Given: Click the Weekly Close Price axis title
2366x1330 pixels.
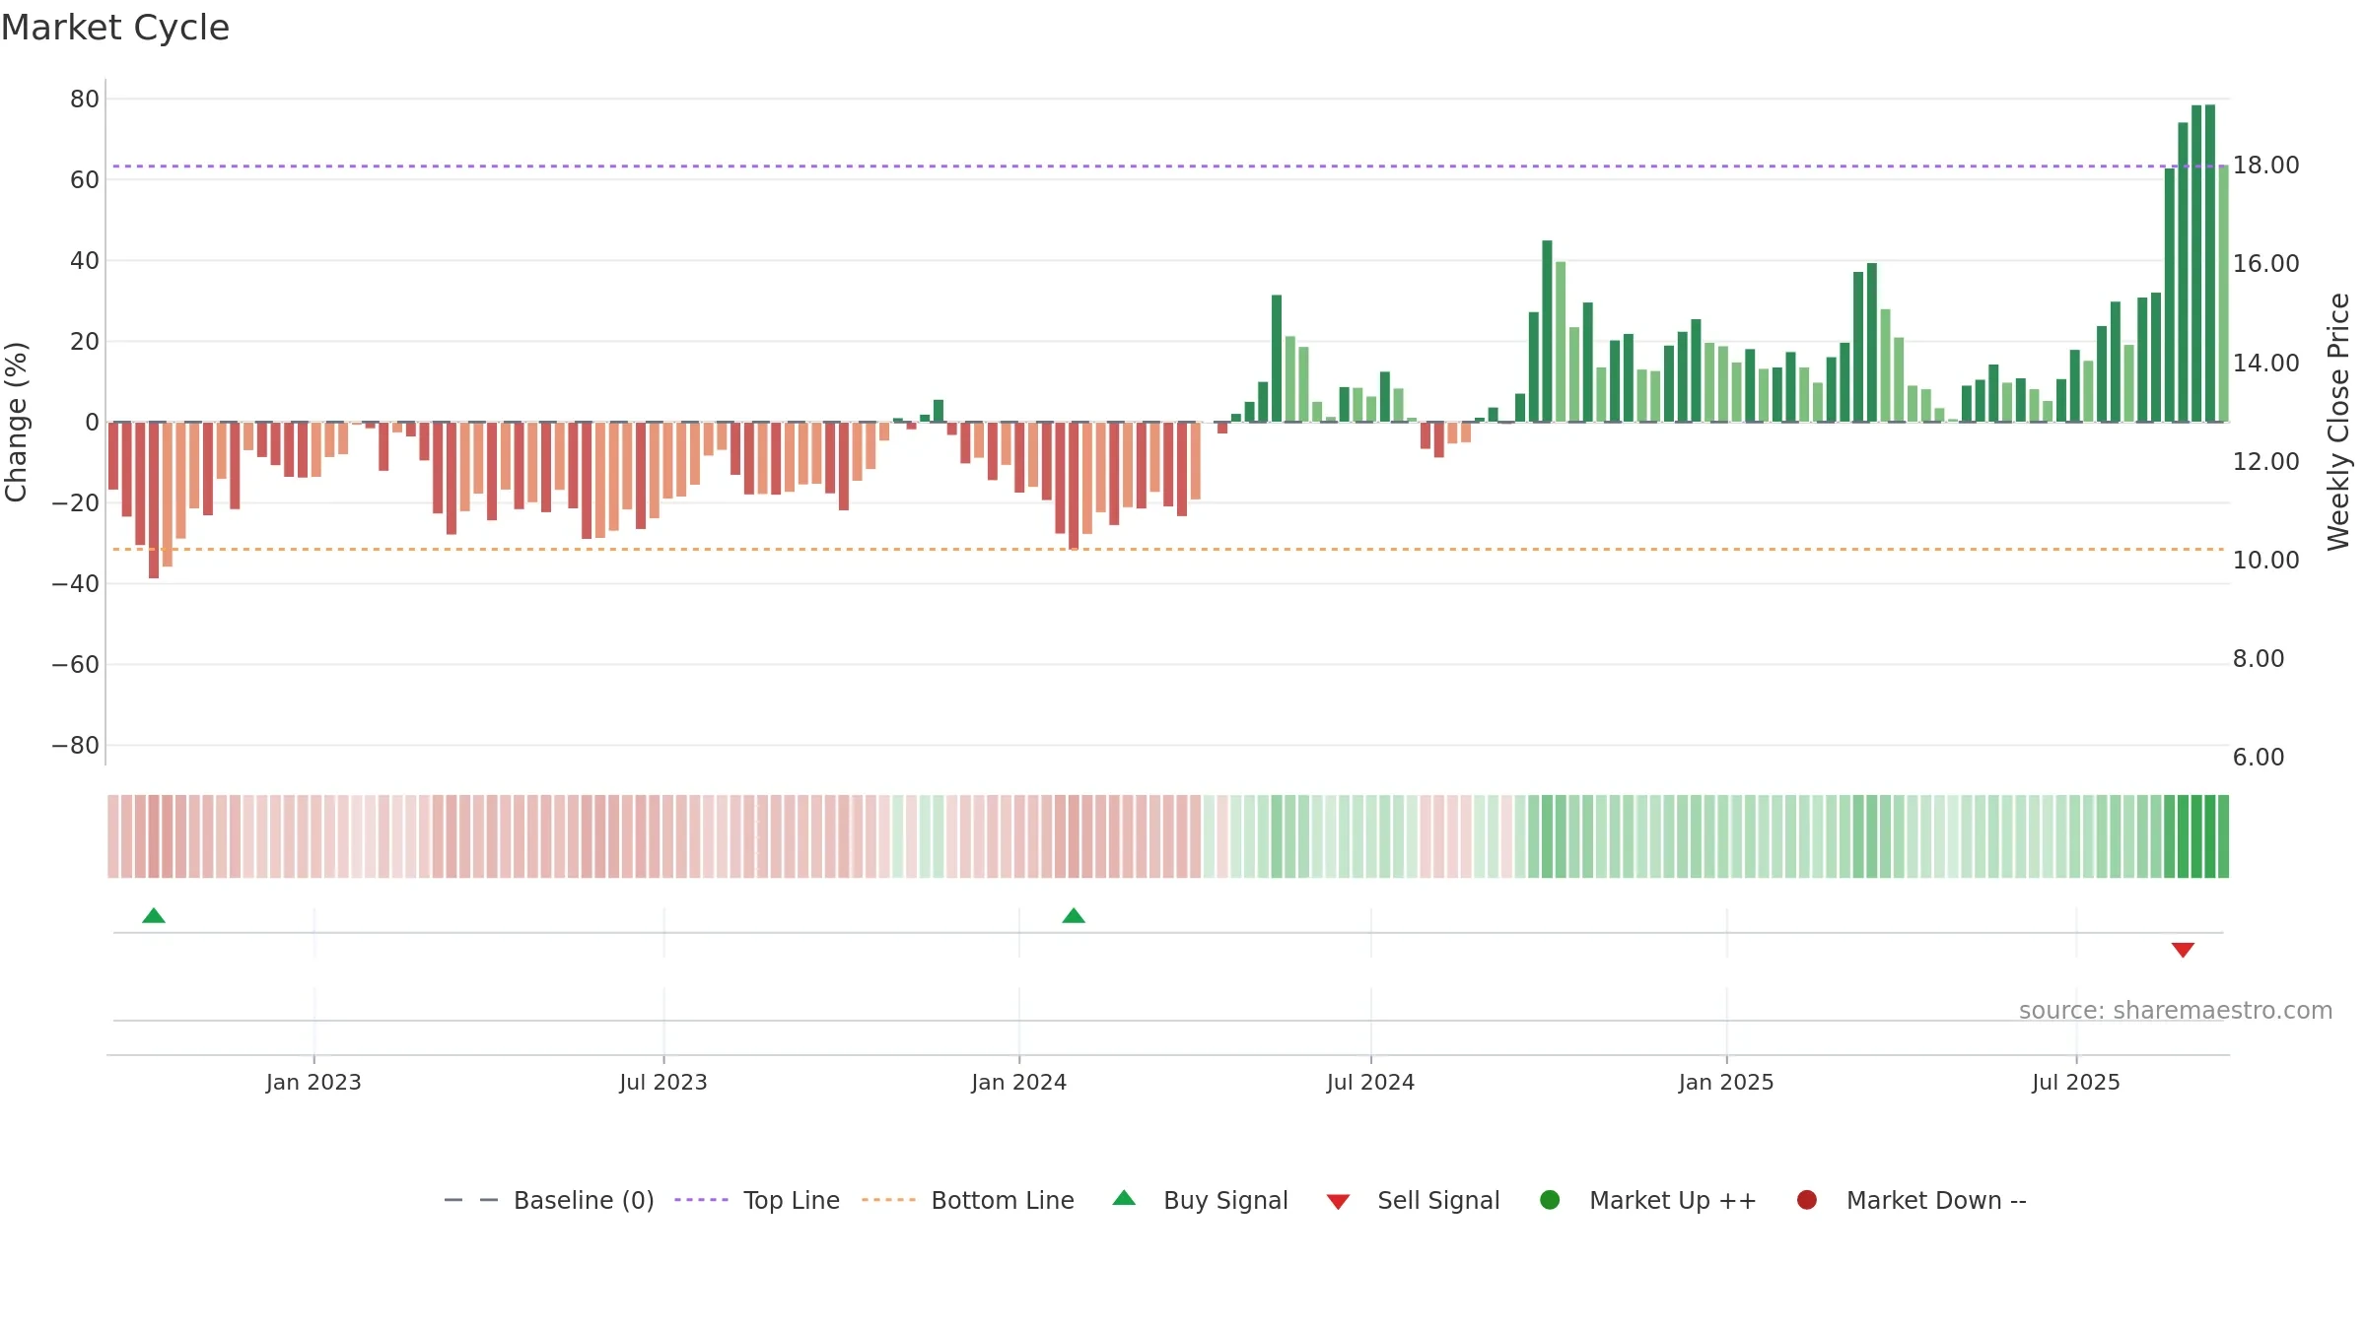Looking at the screenshot, I should pyautogui.click(x=2338, y=422).
